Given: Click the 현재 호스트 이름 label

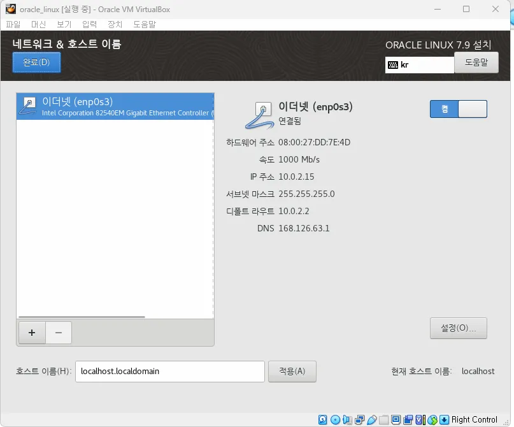Looking at the screenshot, I should tap(422, 372).
